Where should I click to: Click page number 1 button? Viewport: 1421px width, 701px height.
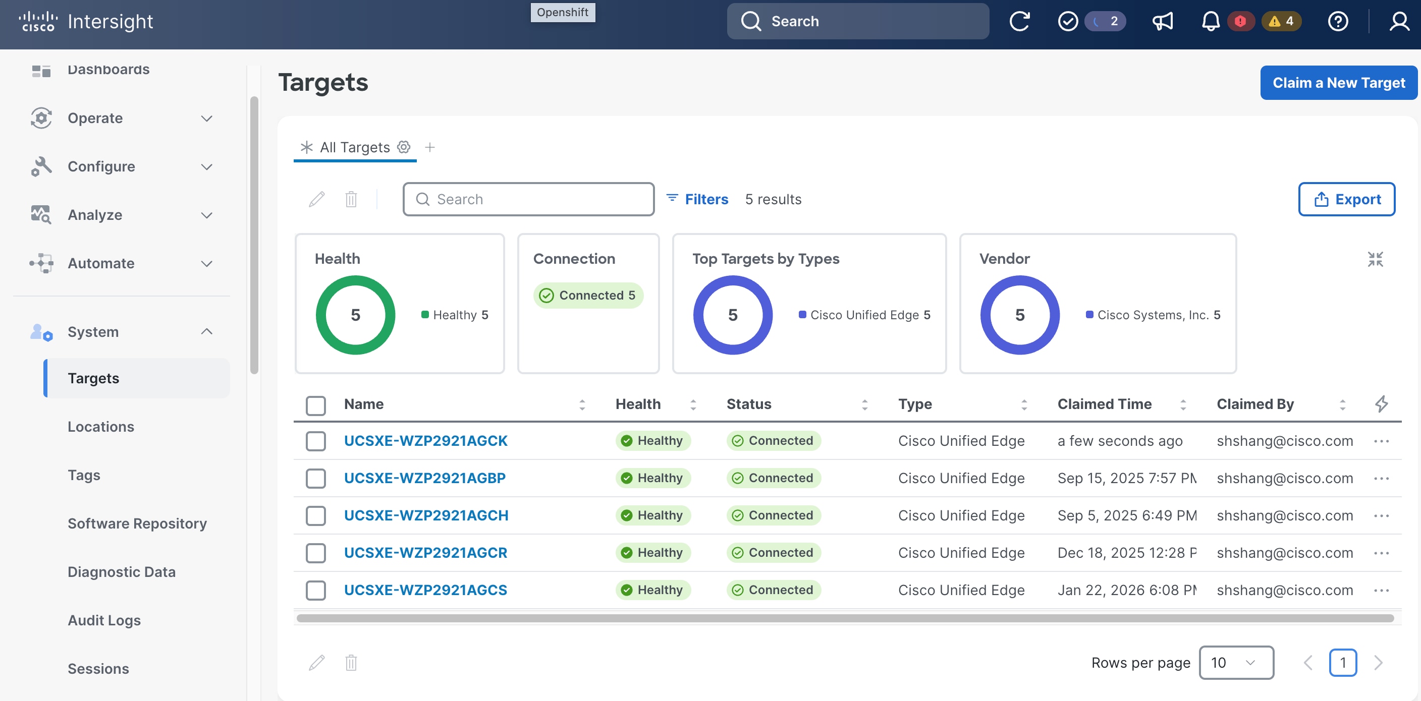point(1343,663)
